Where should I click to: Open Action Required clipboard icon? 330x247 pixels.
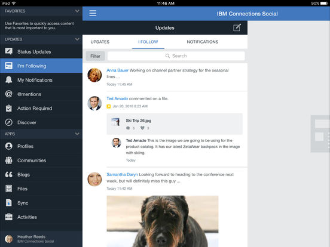[x=9, y=108]
